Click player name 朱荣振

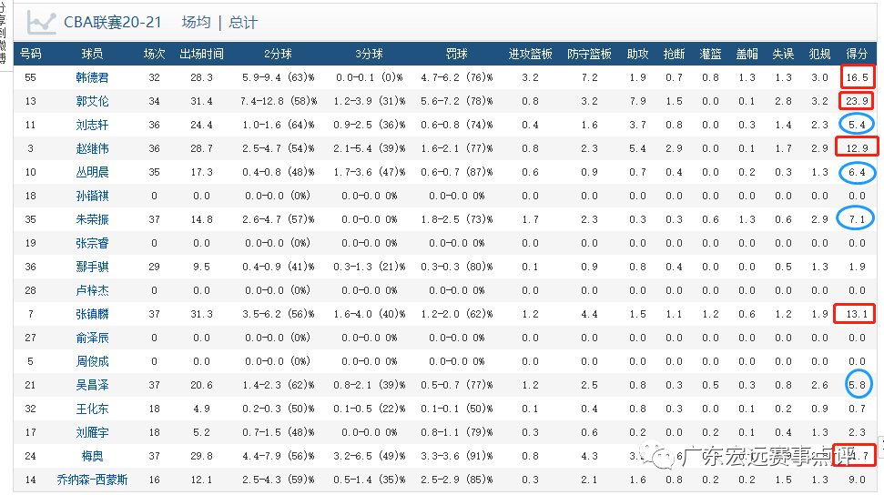(92, 219)
